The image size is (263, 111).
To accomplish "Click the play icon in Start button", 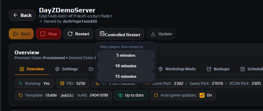I will click(x=15, y=34).
